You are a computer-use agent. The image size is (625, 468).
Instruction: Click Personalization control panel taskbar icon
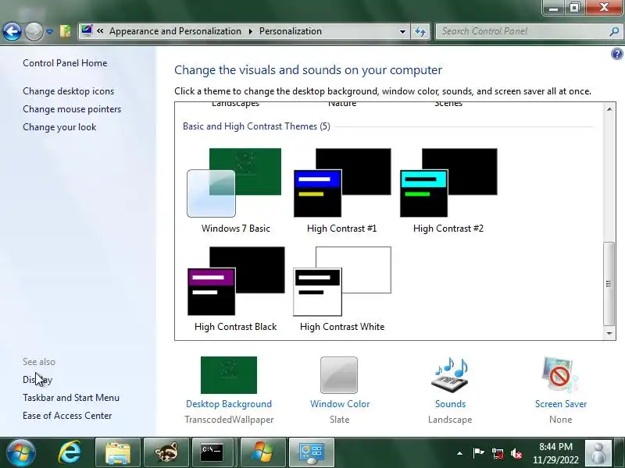[x=311, y=452]
